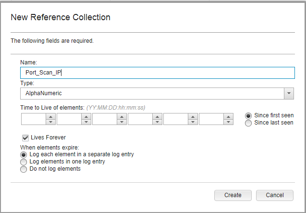Increase the seconds Time to Live spinner
Viewport: 306px width, 213px height.
point(228,116)
